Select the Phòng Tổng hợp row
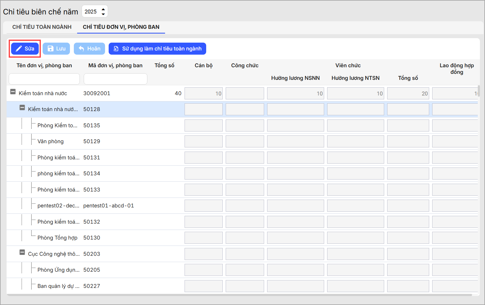The image size is (485, 305). (57, 238)
